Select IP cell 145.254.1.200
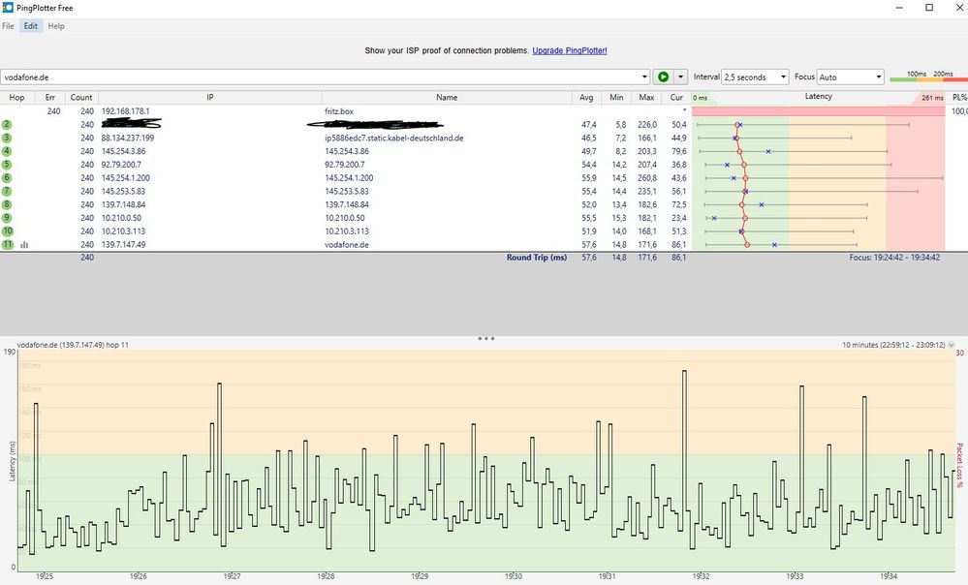Viewport: 968px width, 585px height. pos(125,177)
